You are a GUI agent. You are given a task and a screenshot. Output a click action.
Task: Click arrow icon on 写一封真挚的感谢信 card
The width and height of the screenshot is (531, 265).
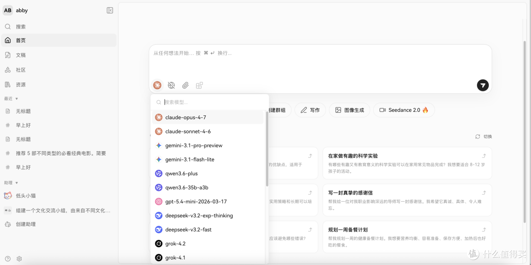[484, 193]
